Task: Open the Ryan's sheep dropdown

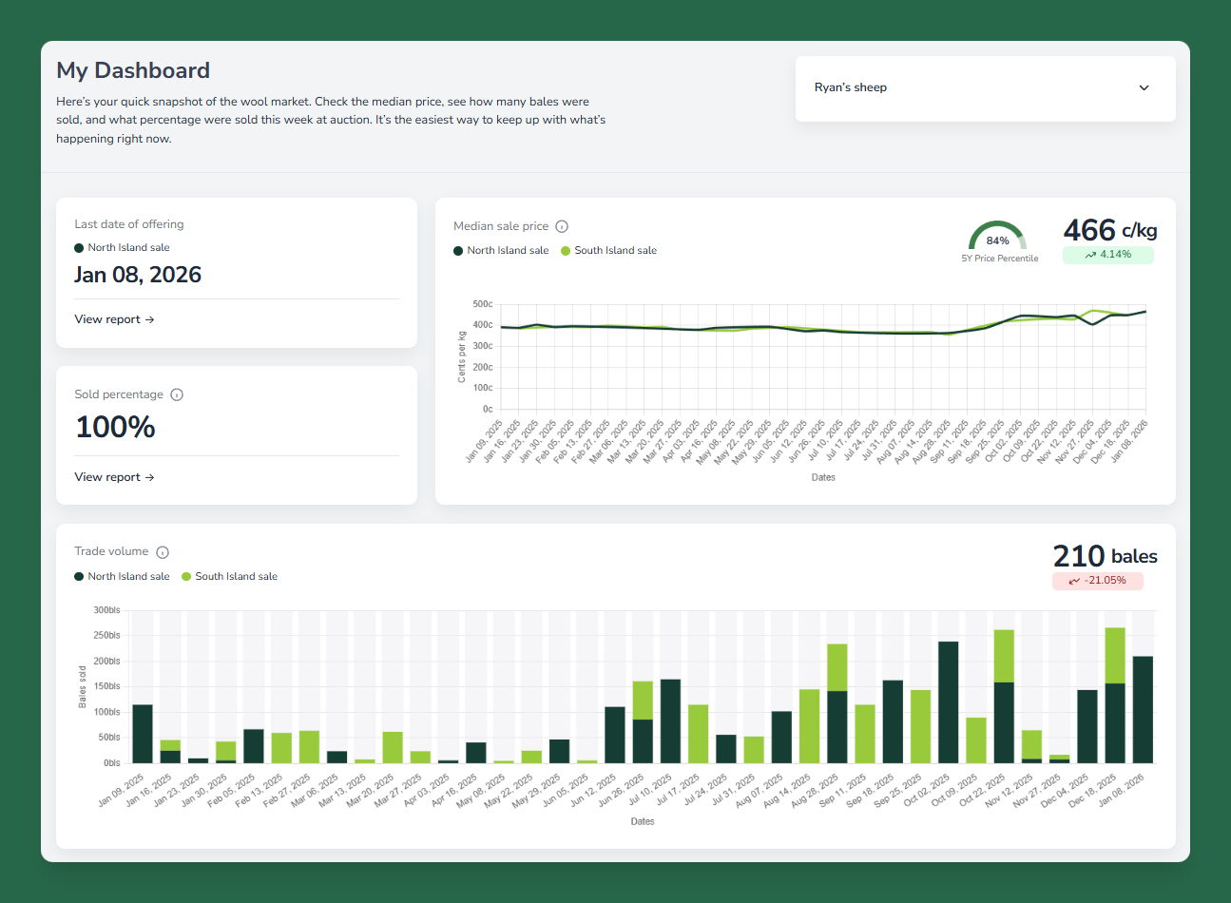Action: coord(985,88)
